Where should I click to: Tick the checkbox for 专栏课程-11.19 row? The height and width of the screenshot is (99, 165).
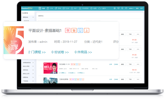point(41,68)
